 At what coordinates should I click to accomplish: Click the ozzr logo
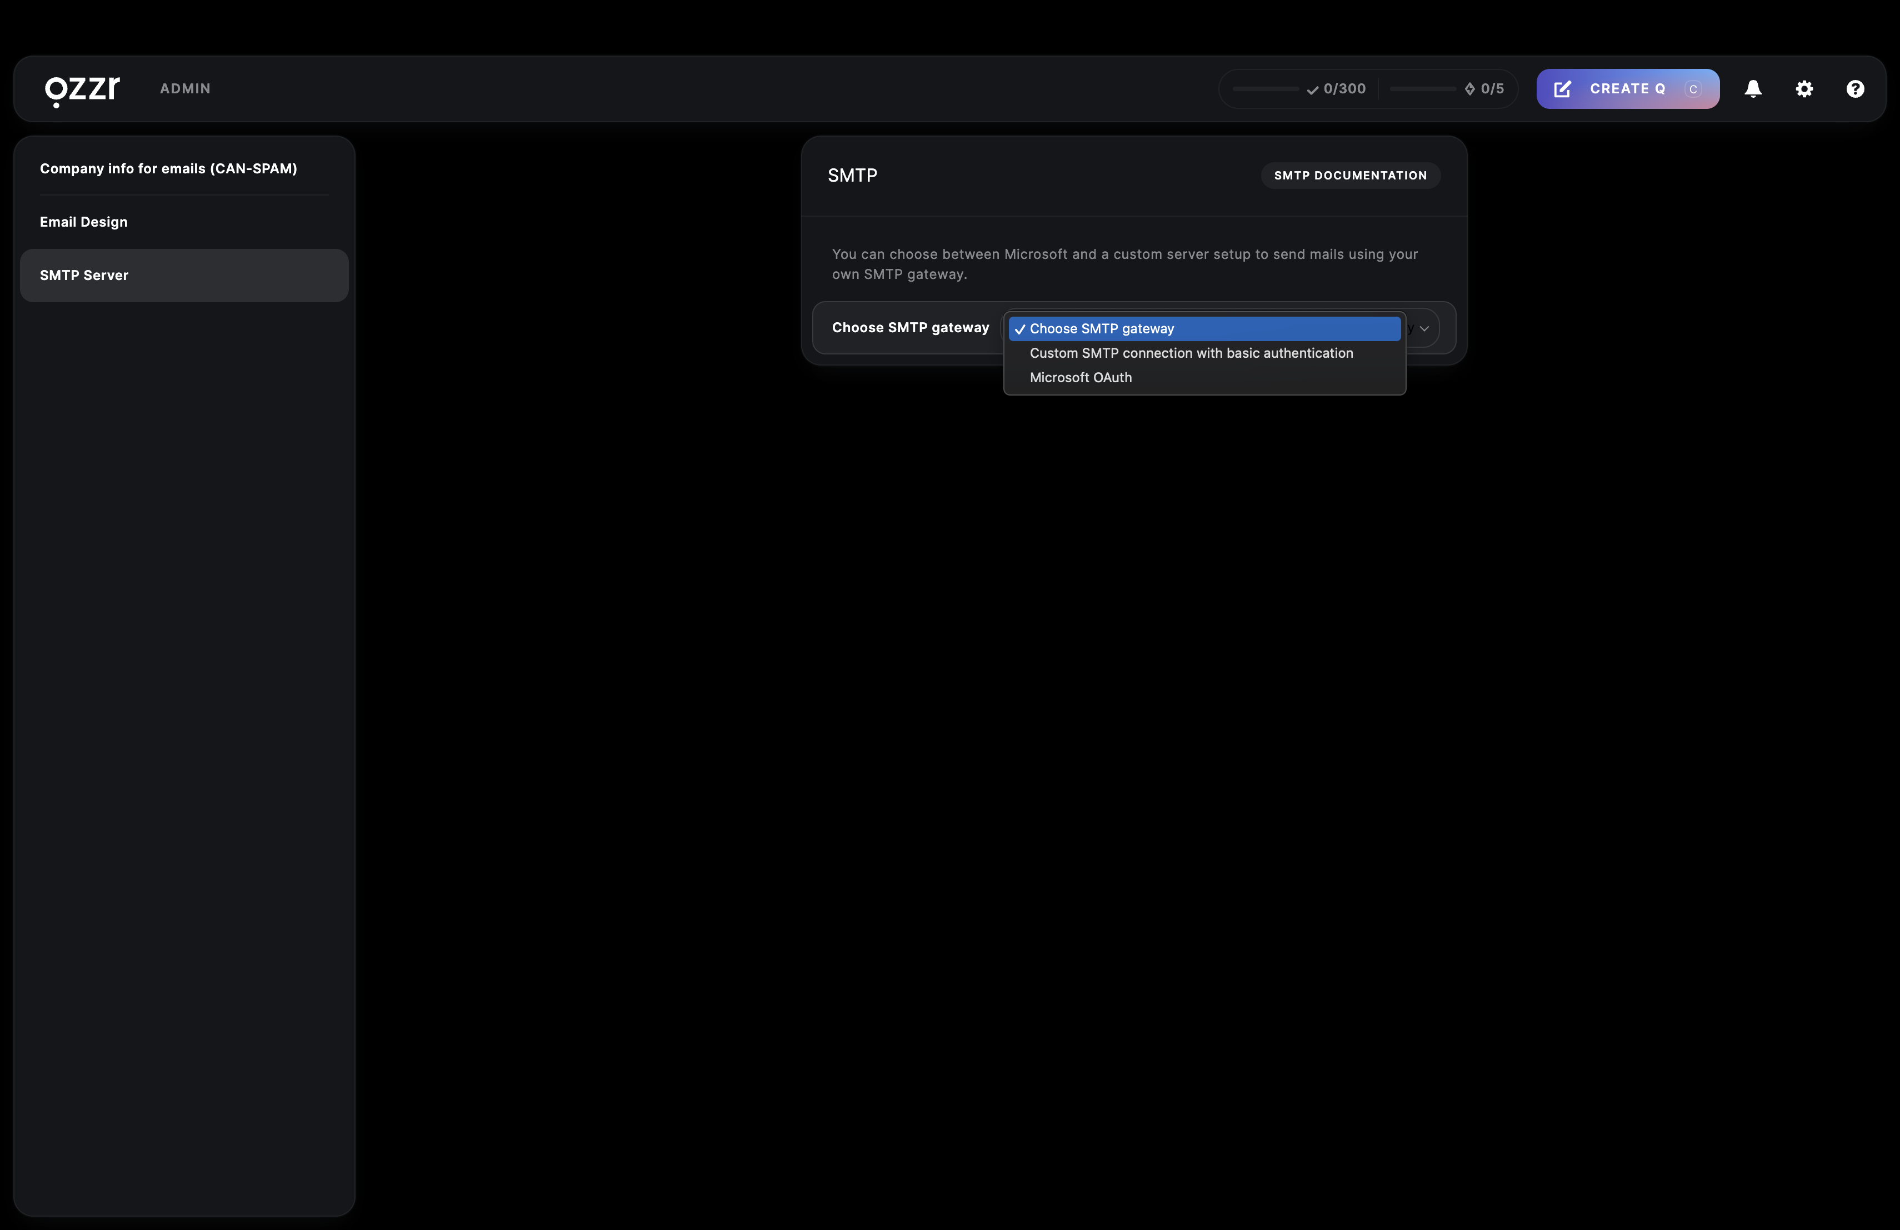82,89
